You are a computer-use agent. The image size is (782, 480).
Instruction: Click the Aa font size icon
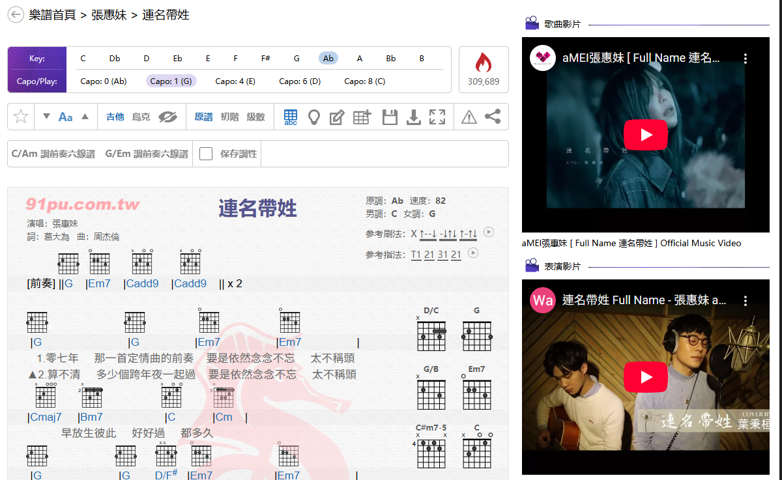coord(65,117)
